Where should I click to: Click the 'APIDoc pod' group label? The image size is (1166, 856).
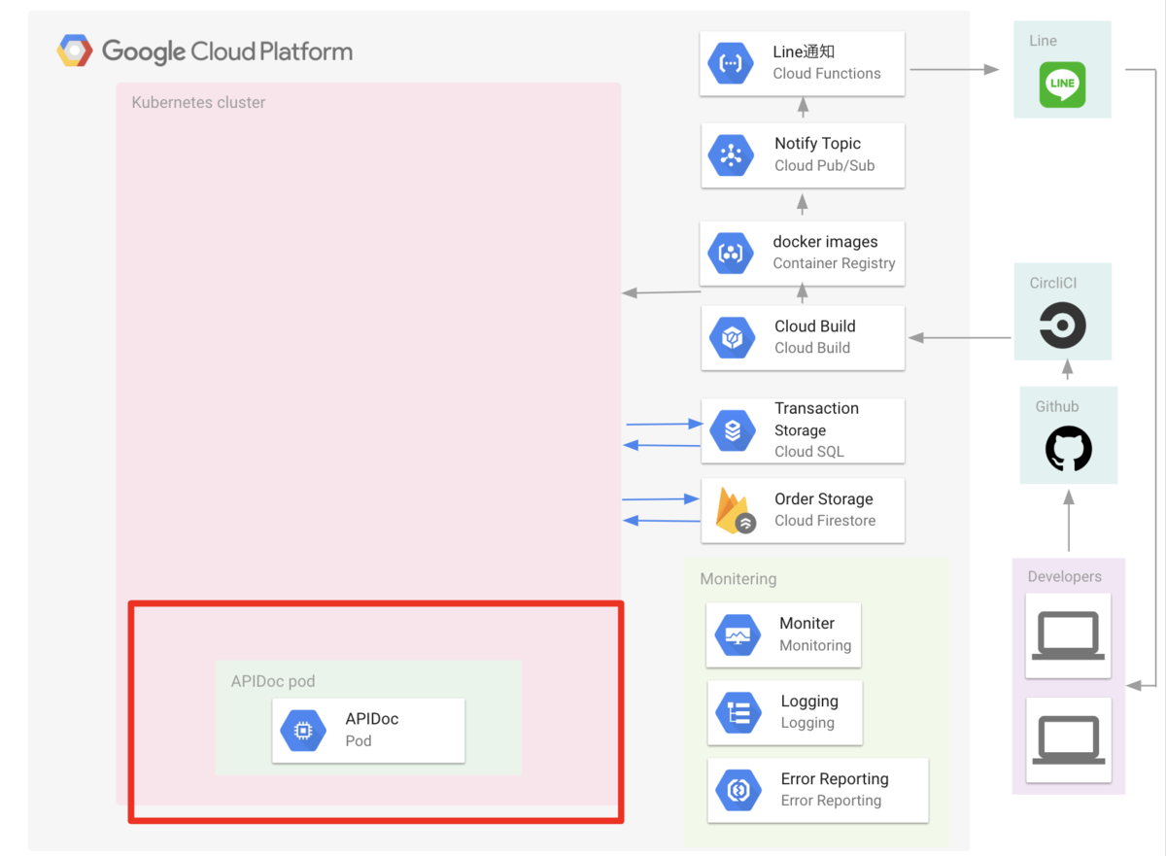273,682
